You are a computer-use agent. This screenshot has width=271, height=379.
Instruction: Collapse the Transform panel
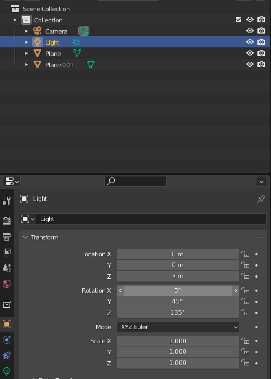tap(25, 237)
